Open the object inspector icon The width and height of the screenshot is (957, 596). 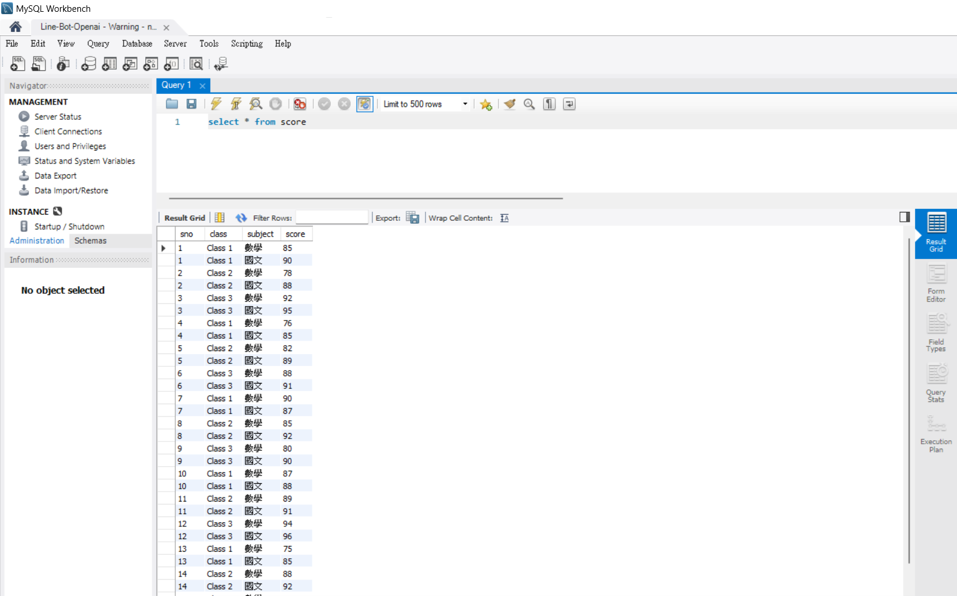coord(63,64)
